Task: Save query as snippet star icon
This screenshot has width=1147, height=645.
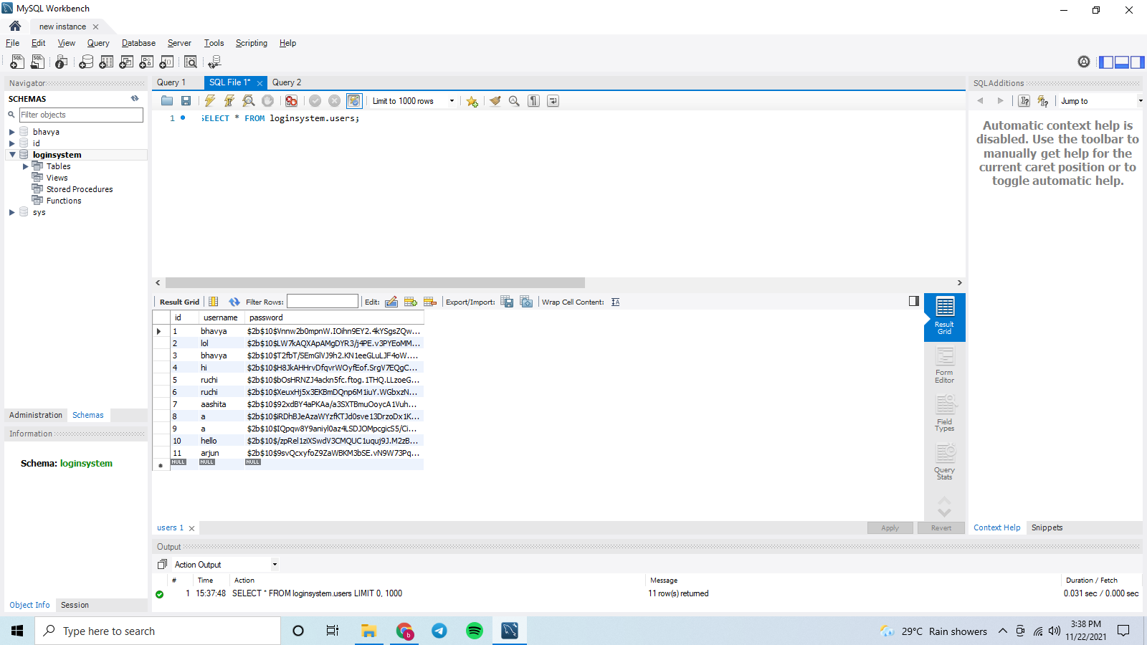Action: coord(472,101)
